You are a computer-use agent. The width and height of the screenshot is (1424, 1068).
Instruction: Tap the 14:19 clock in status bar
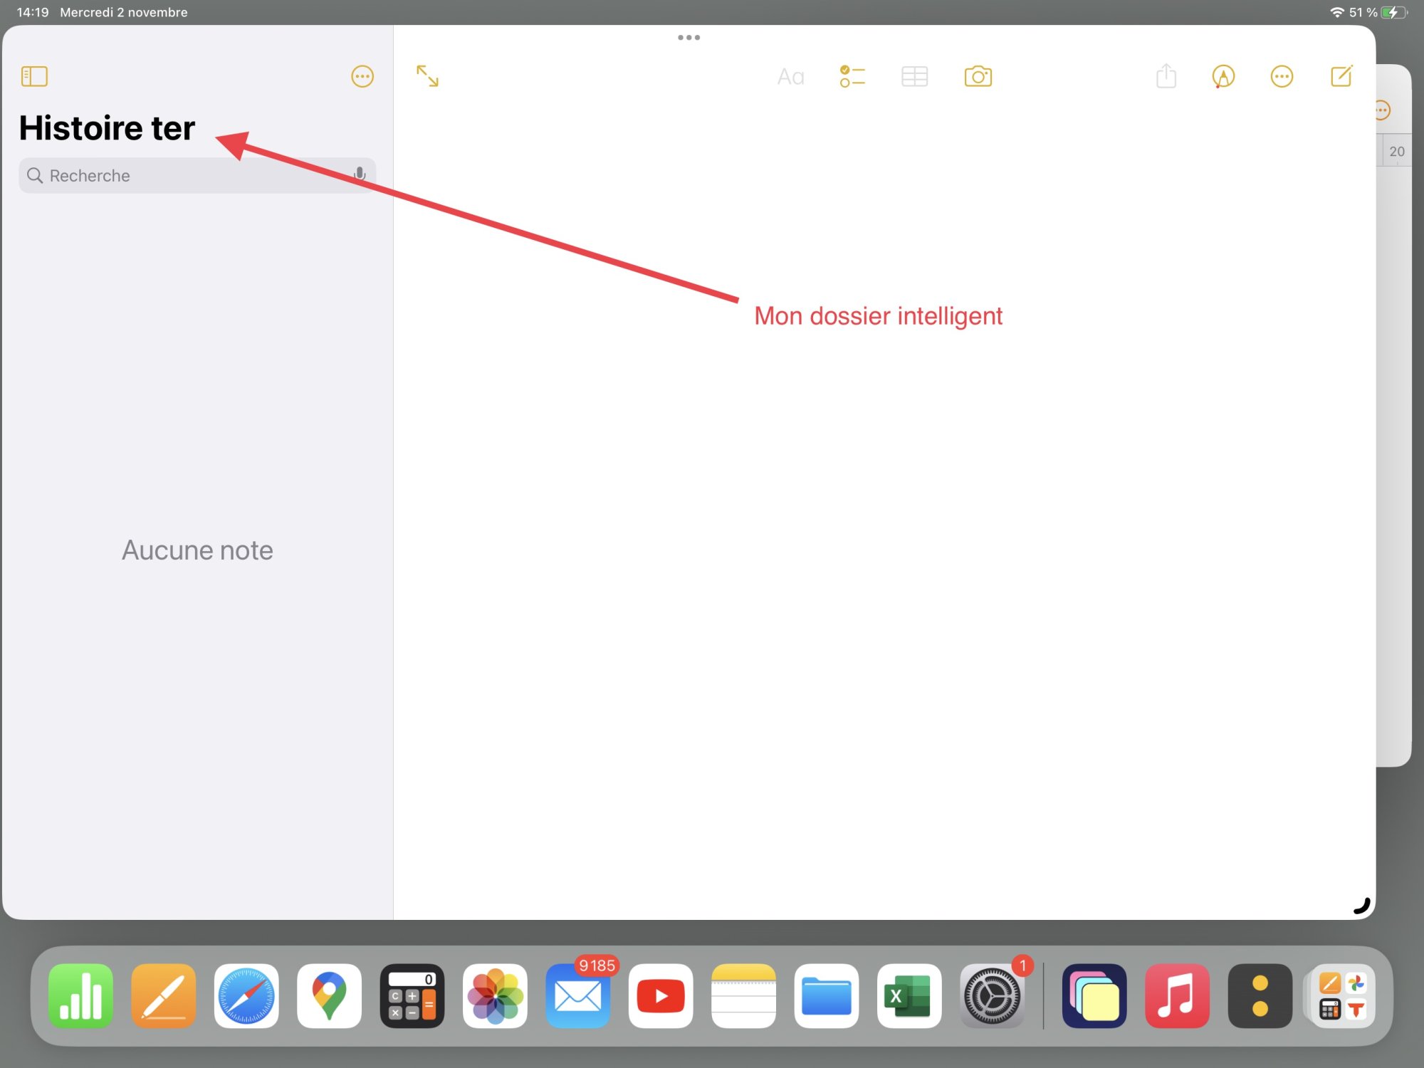point(33,12)
